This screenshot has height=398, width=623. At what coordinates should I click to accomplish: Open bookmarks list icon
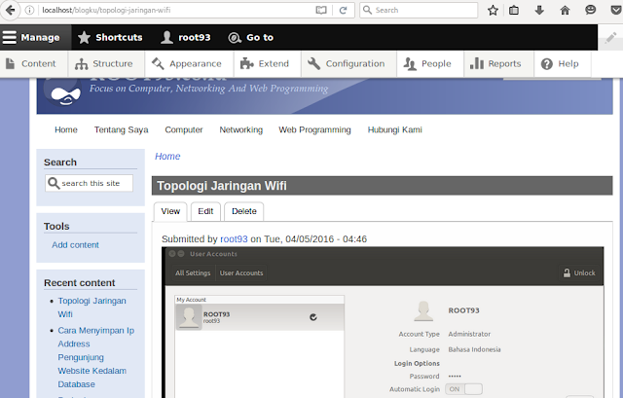coord(514,11)
